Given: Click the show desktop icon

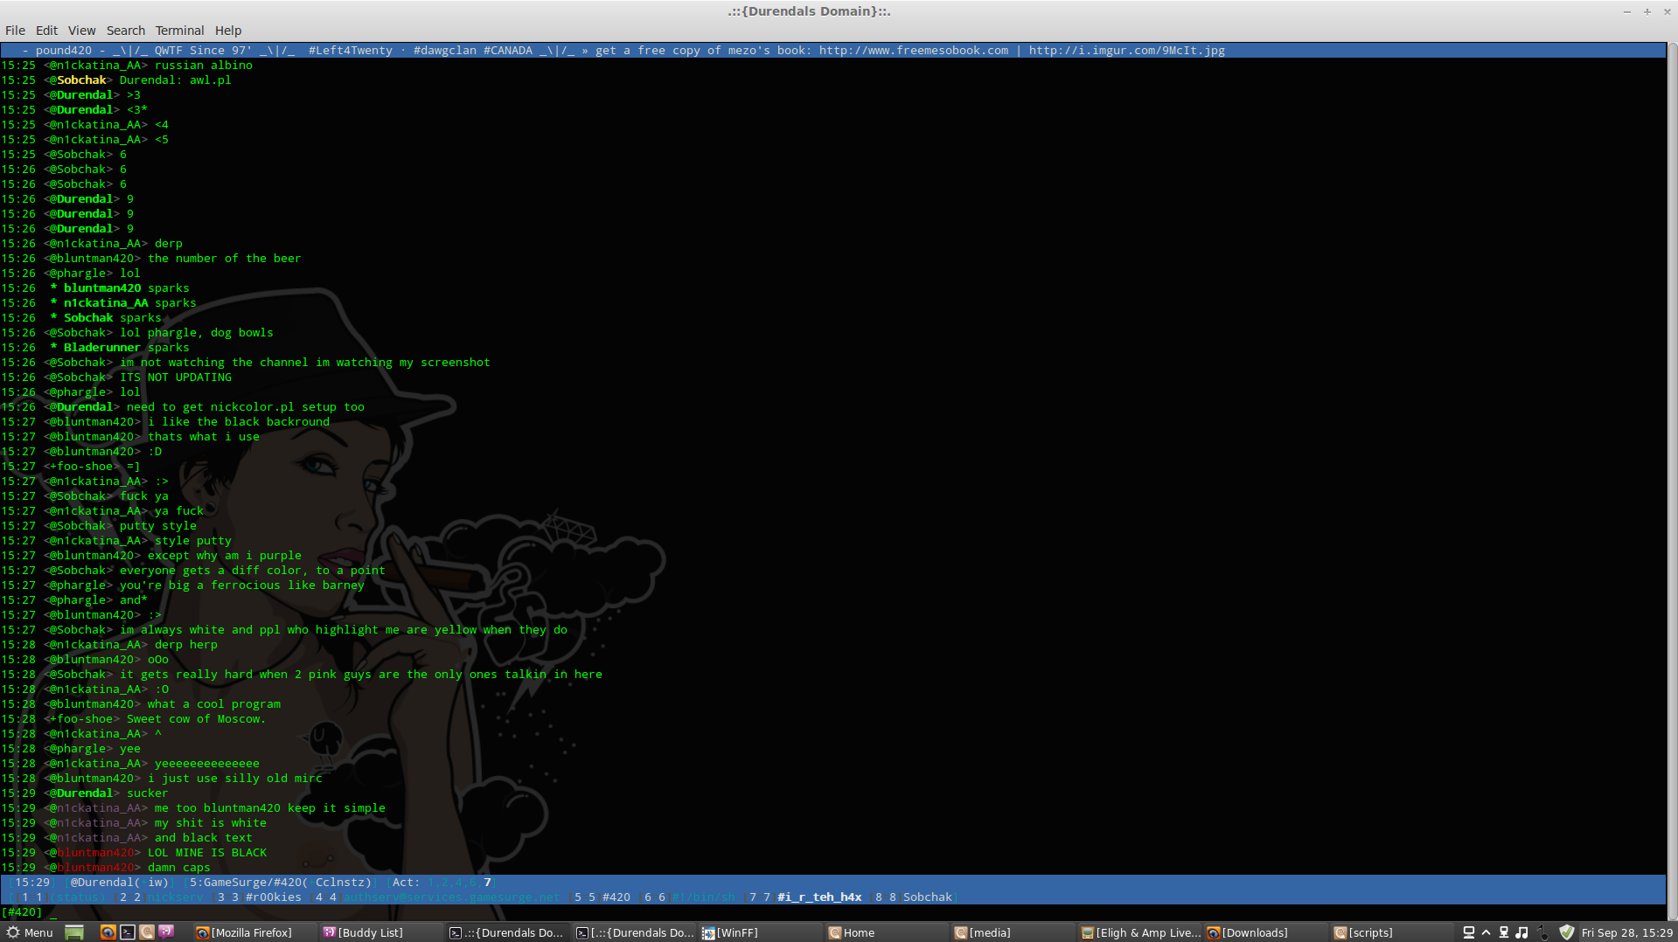Looking at the screenshot, I should pos(74,932).
